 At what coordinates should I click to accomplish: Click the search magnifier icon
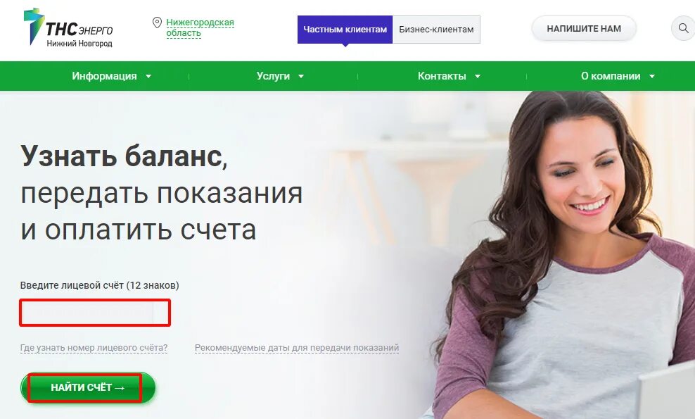(x=683, y=28)
